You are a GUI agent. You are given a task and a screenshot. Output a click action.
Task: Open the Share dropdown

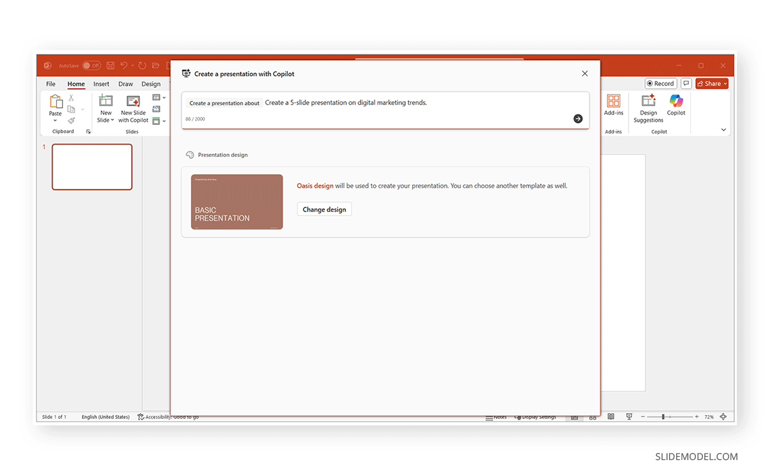[712, 83]
